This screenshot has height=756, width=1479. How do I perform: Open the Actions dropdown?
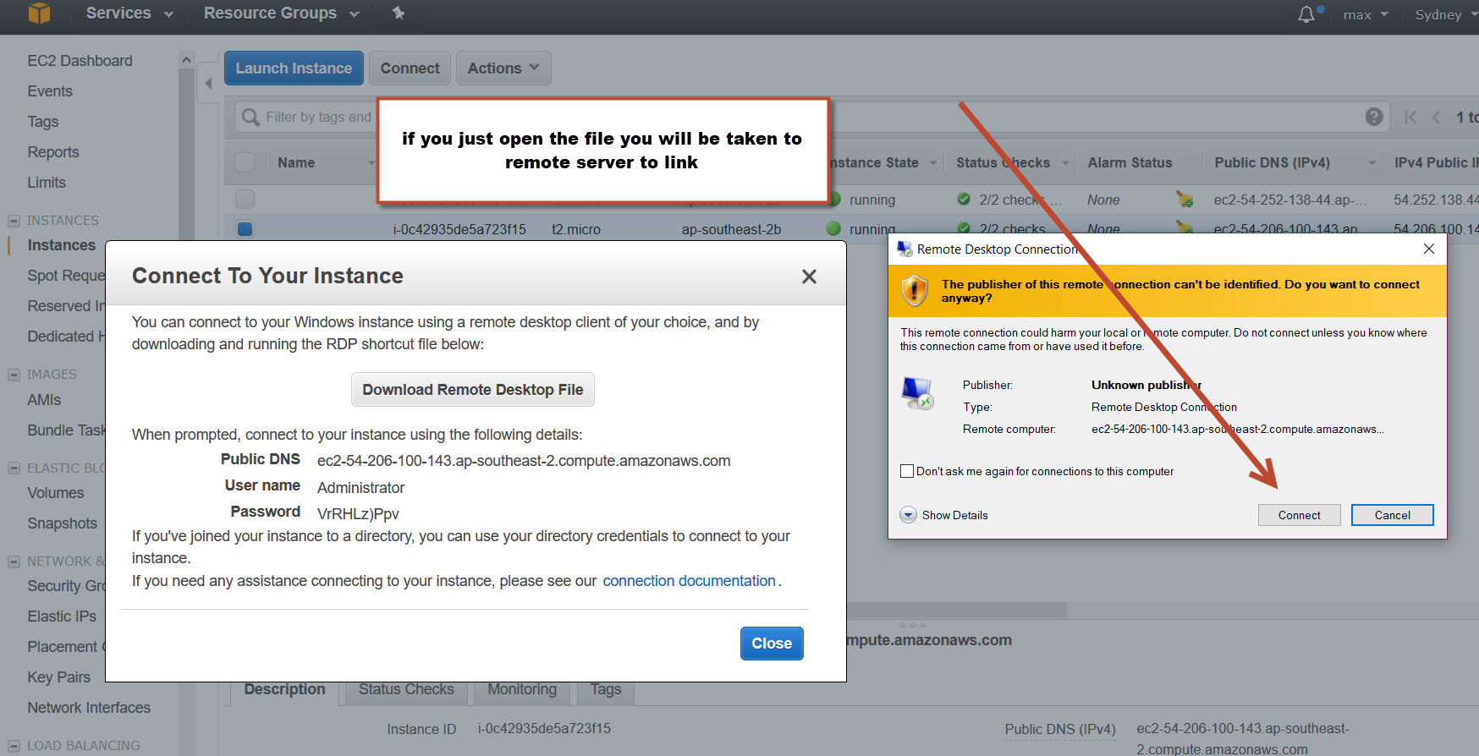point(503,68)
